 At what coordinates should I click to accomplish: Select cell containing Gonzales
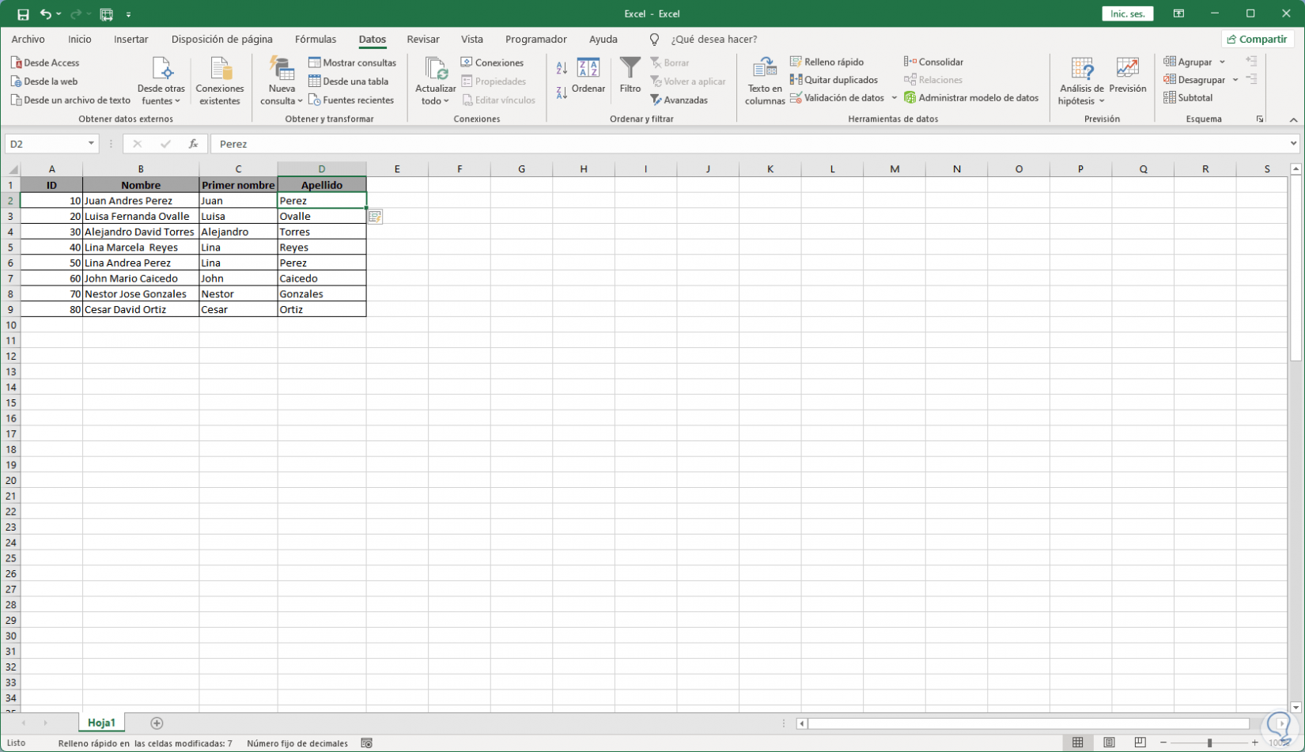coord(322,294)
